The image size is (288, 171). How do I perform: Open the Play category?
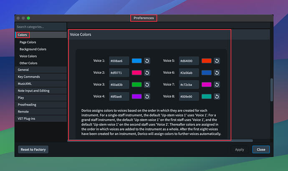click(x=41, y=98)
